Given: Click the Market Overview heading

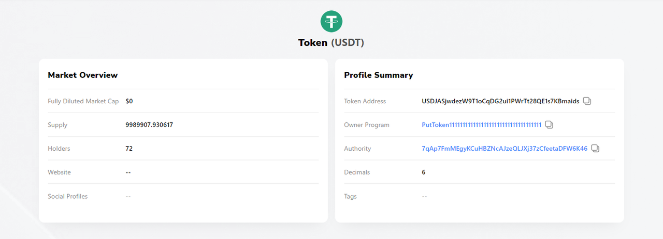Looking at the screenshot, I should click(x=83, y=75).
